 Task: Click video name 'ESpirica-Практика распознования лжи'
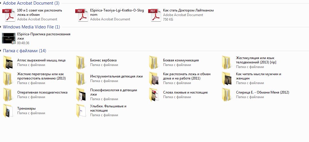pos(44,36)
